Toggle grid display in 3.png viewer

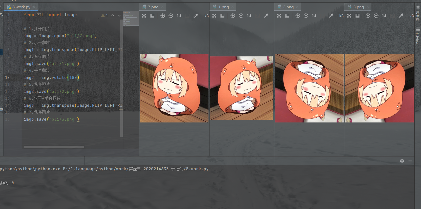(357, 16)
